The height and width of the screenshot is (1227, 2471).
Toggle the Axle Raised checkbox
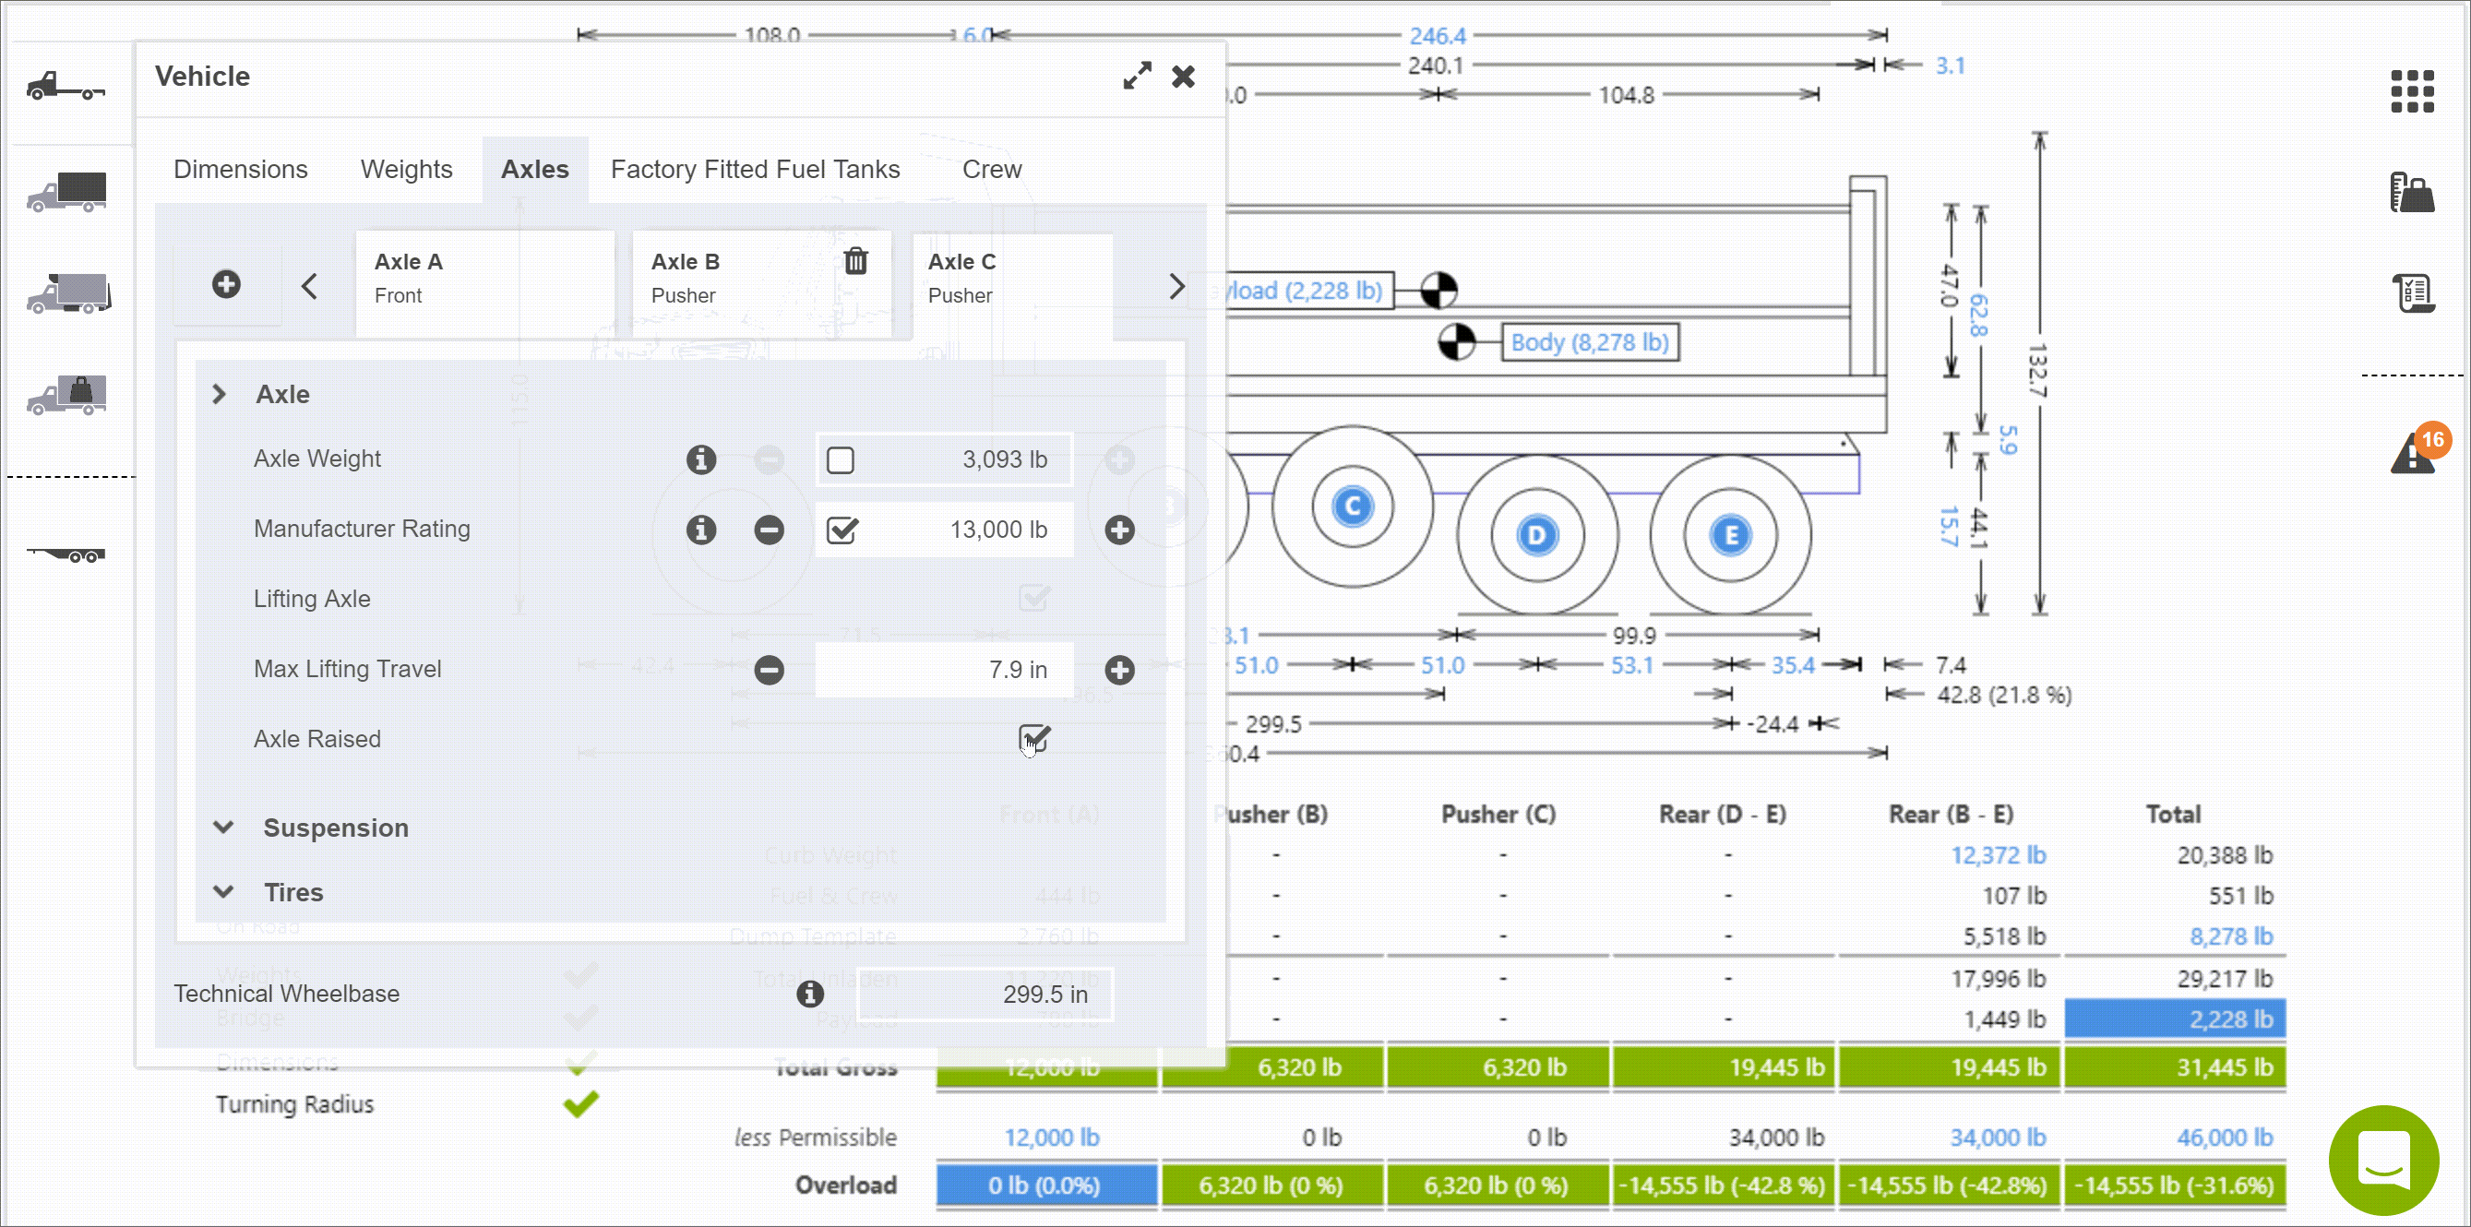point(1034,739)
